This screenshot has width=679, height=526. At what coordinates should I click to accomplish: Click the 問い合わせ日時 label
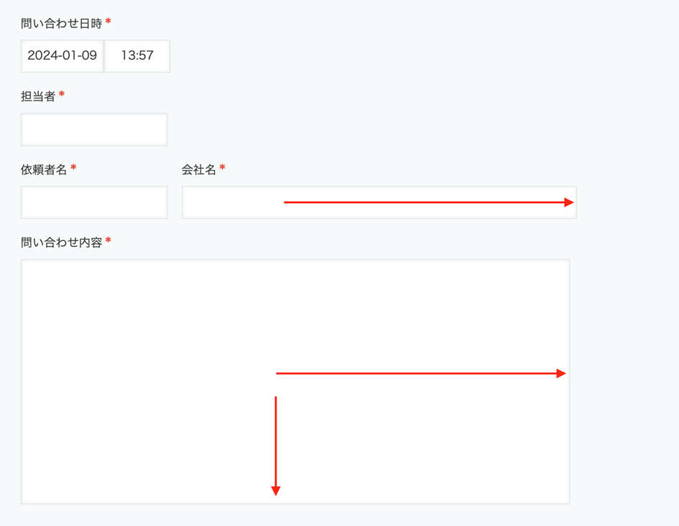tap(61, 24)
